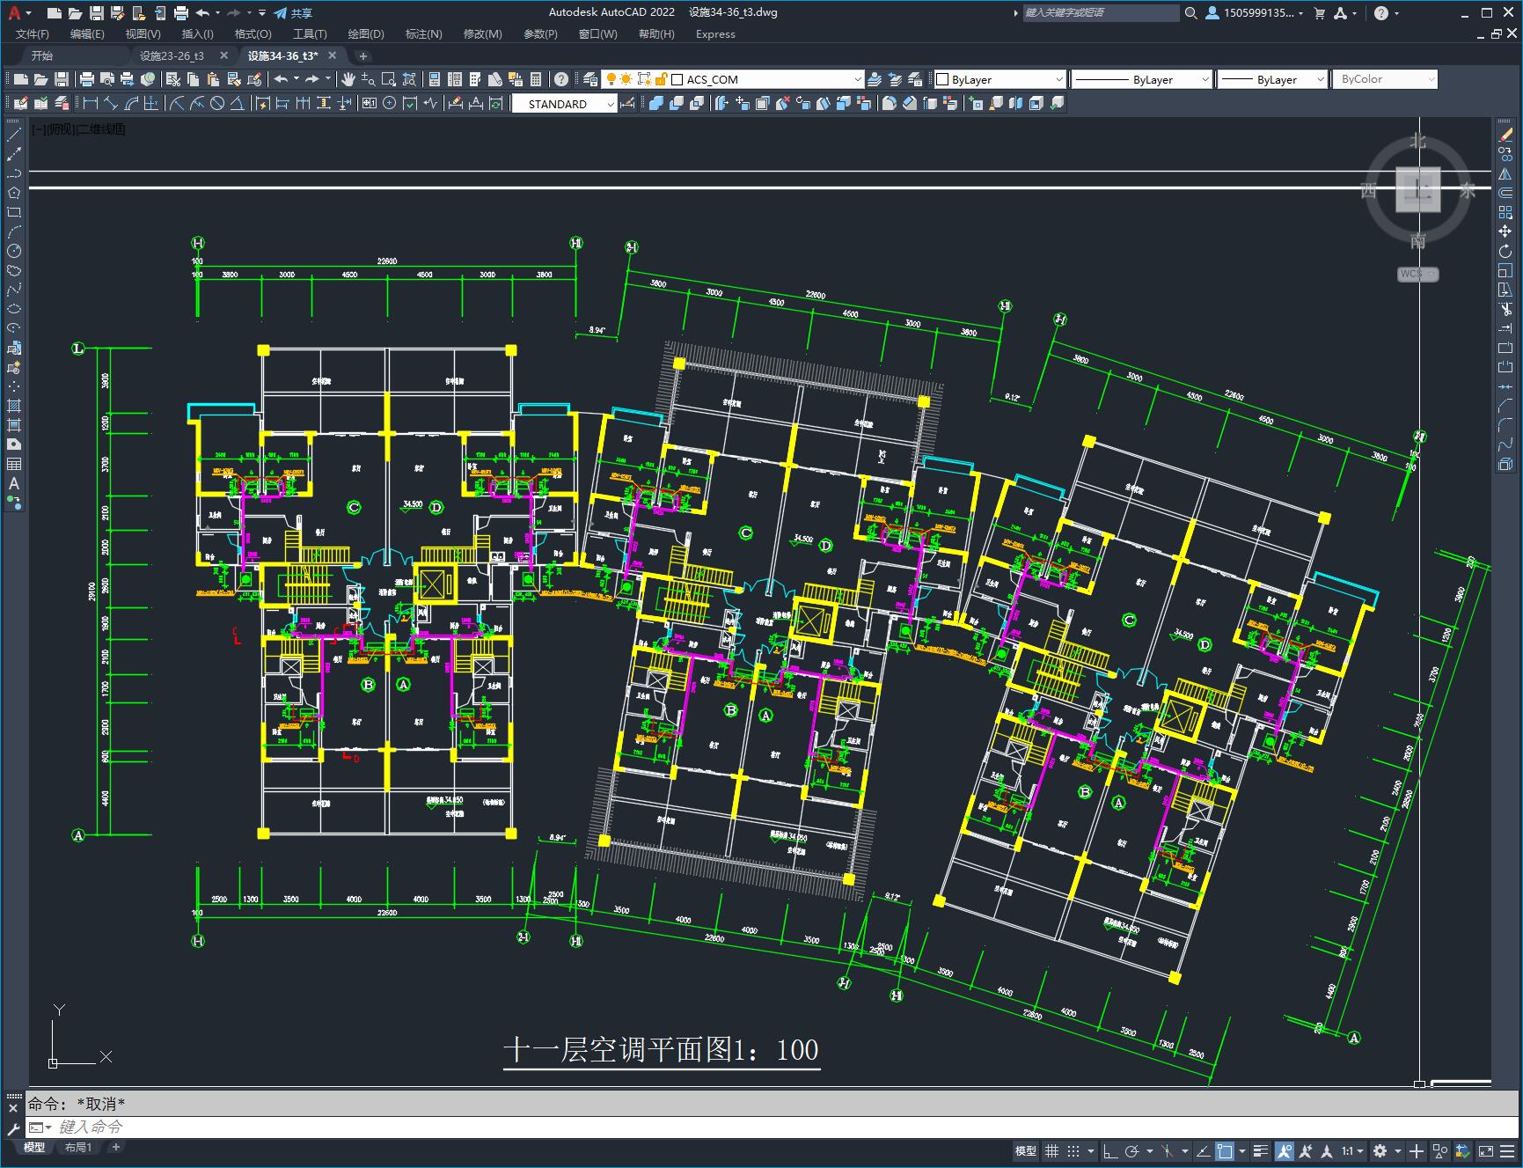This screenshot has width=1523, height=1168.
Task: Select the Move tool in modify toolbar
Action: tap(1505, 231)
